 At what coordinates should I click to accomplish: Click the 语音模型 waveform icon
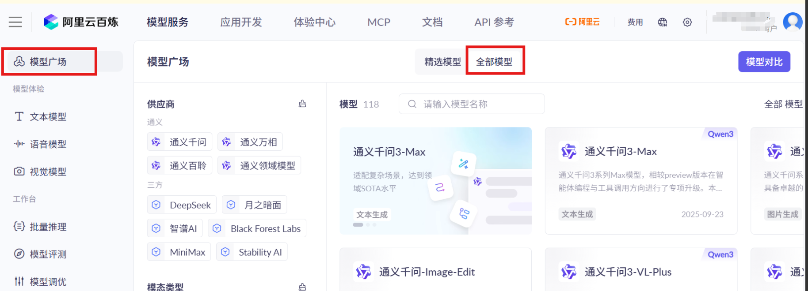point(19,144)
